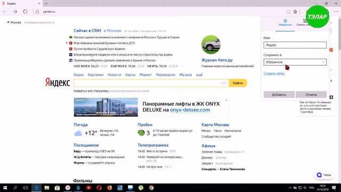Viewport: 341px width, 192px height.
Task: Open the Картинки service link
Action: [96, 75]
